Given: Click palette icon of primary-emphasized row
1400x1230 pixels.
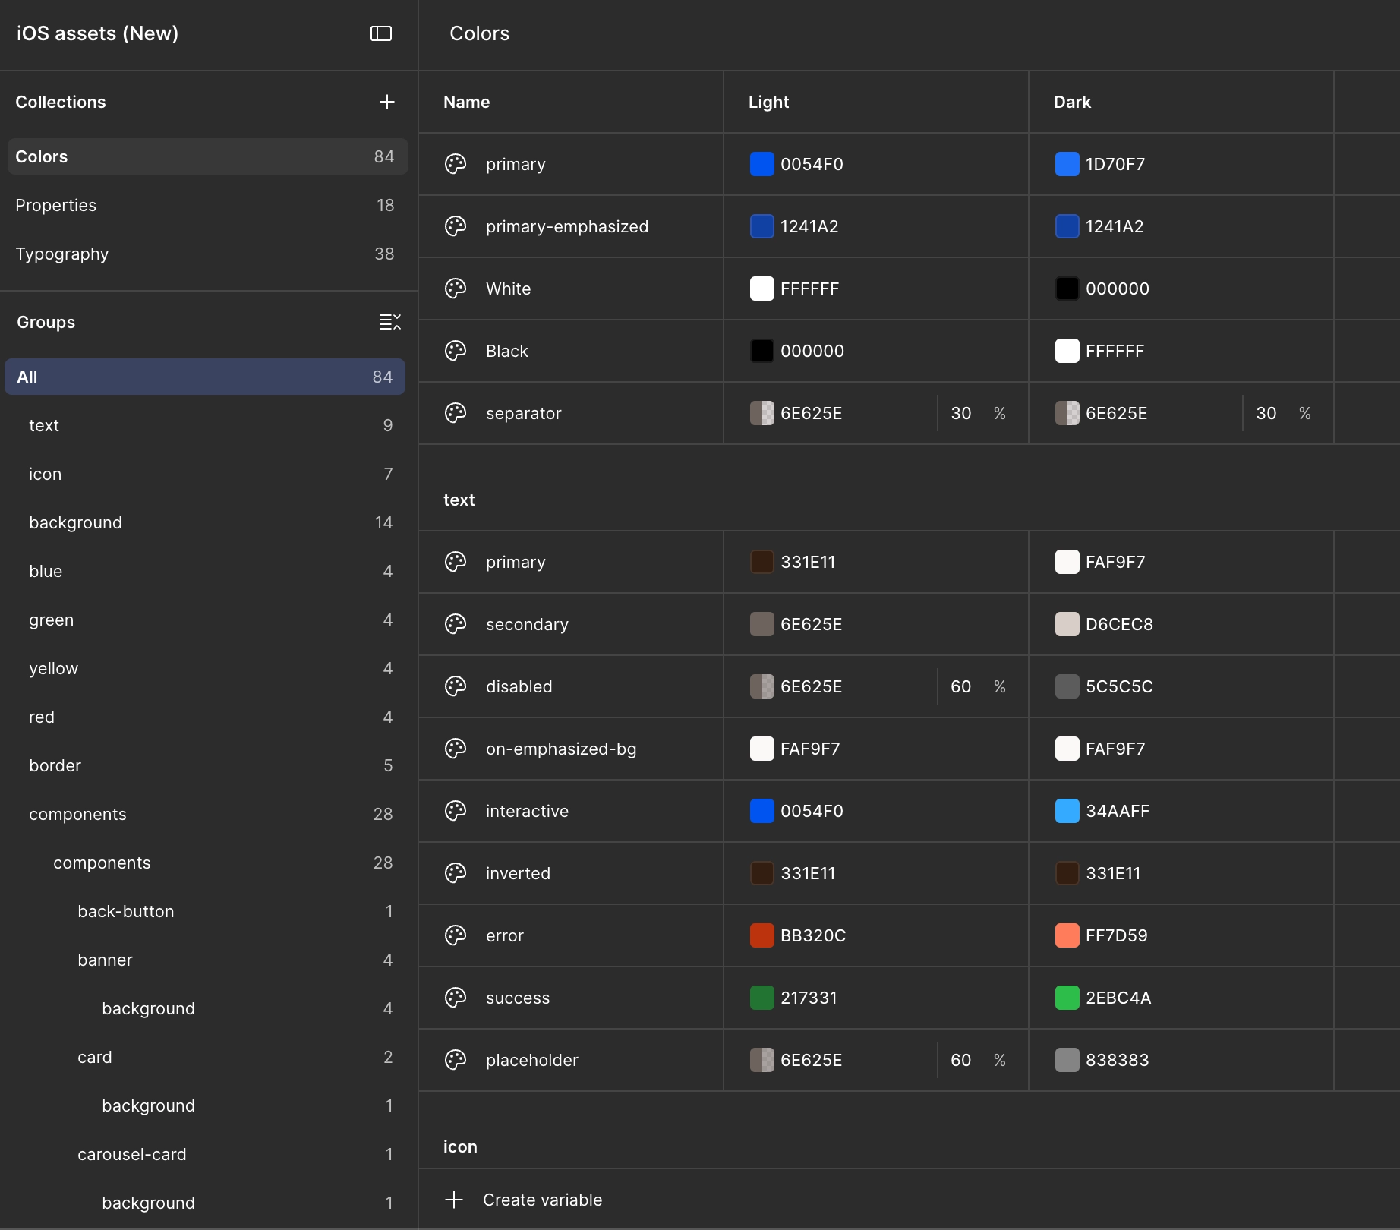Looking at the screenshot, I should pos(456,226).
